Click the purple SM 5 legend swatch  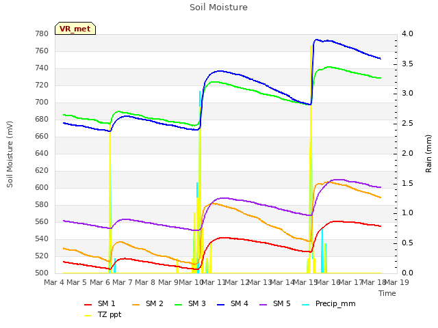pos(263,305)
